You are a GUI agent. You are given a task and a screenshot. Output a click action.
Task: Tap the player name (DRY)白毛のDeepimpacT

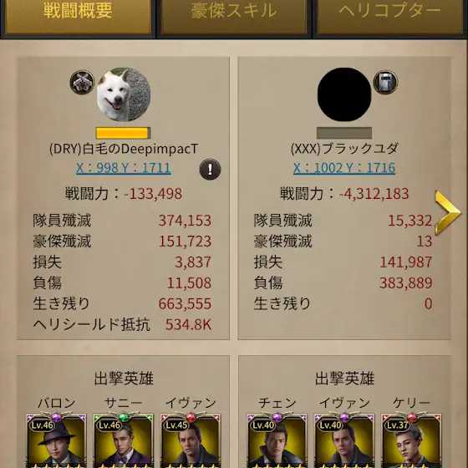pyautogui.click(x=124, y=149)
